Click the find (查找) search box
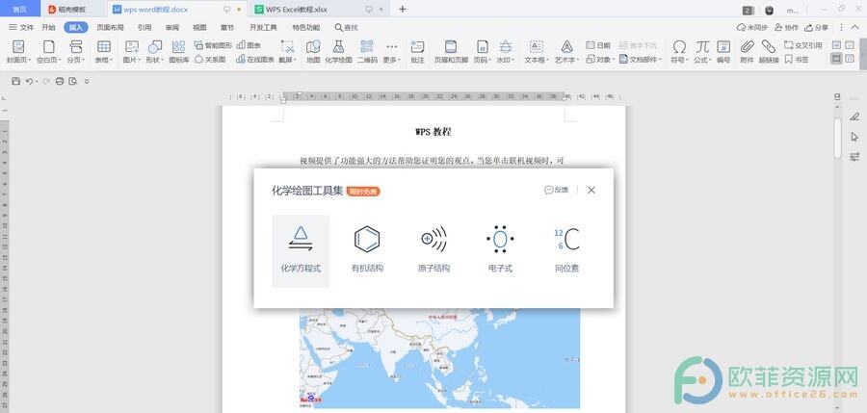 pyautogui.click(x=346, y=27)
